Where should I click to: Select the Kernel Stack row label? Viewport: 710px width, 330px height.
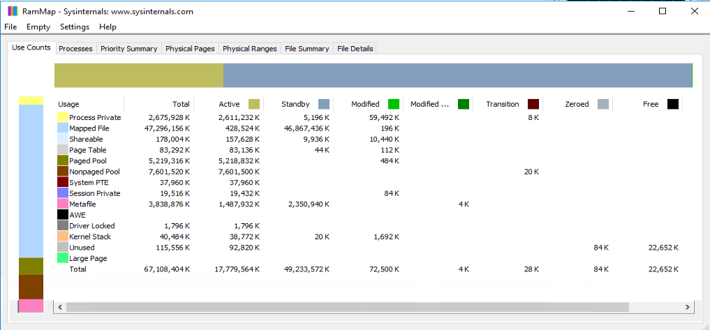point(89,237)
